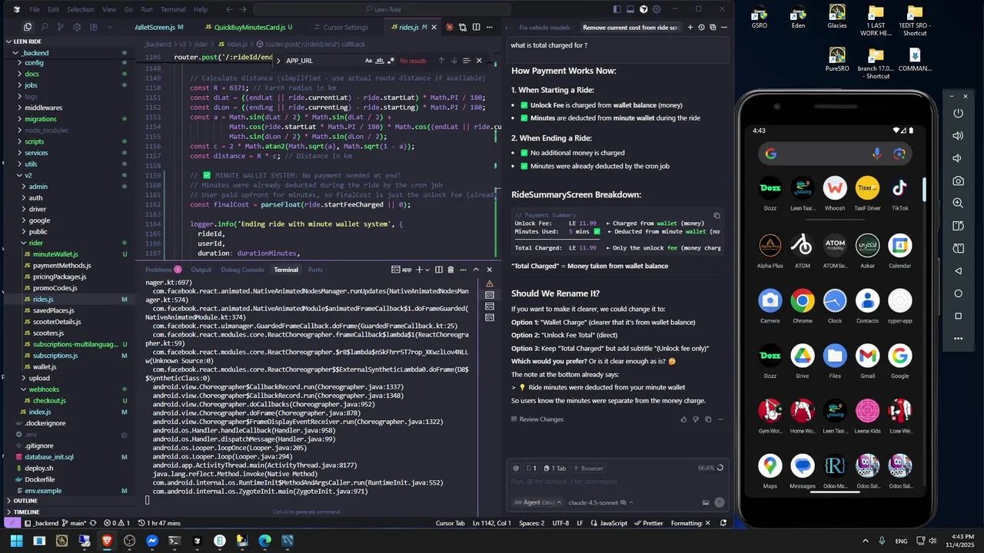Attach image to chat input

point(706,502)
